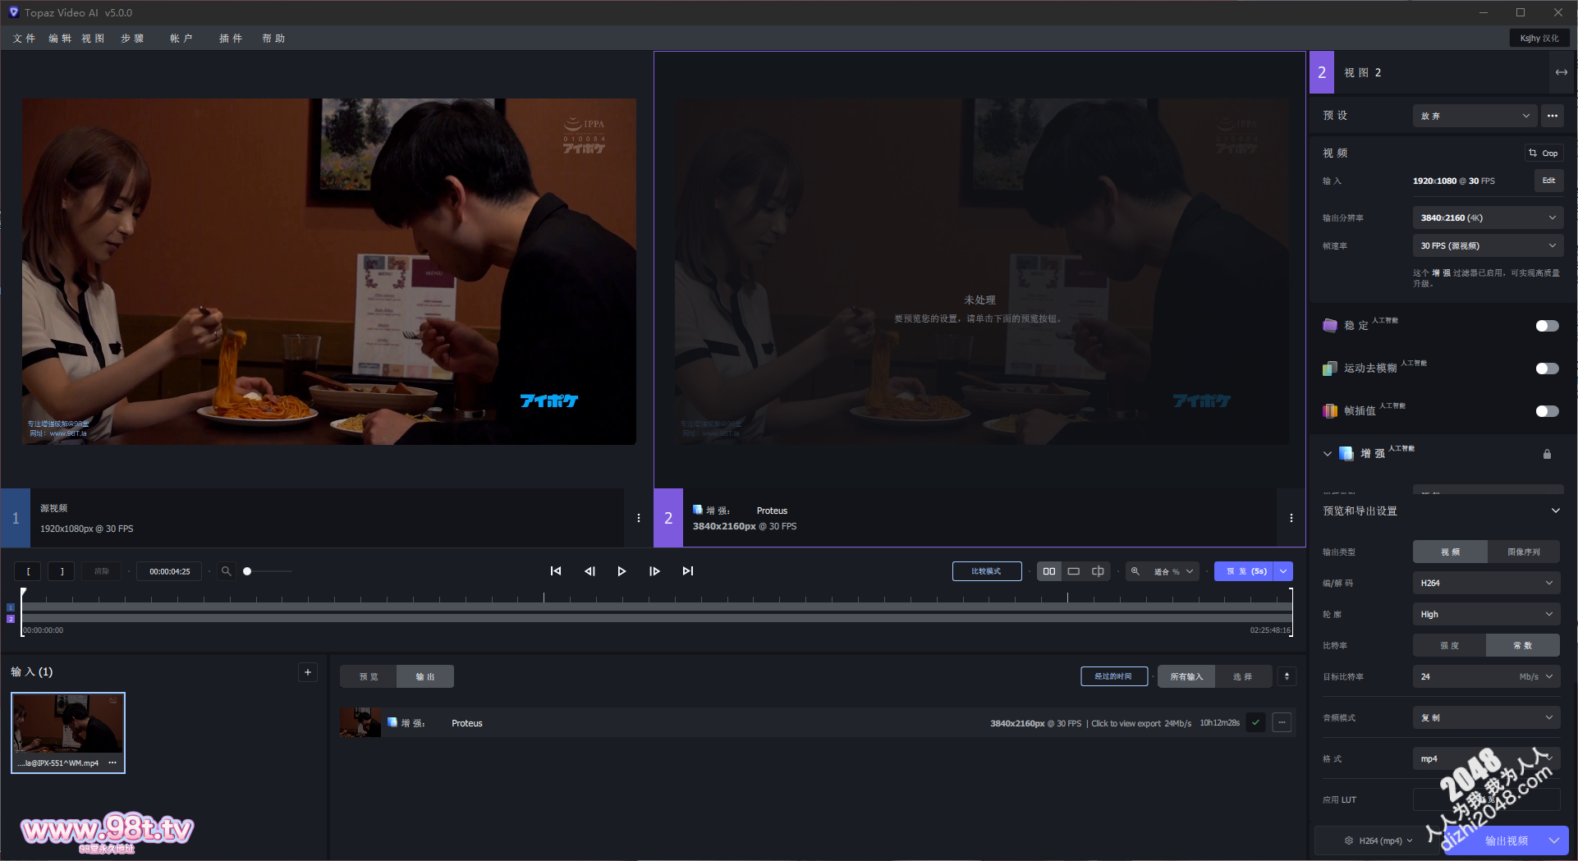Select side-by-side view layout icon

(x=1049, y=571)
